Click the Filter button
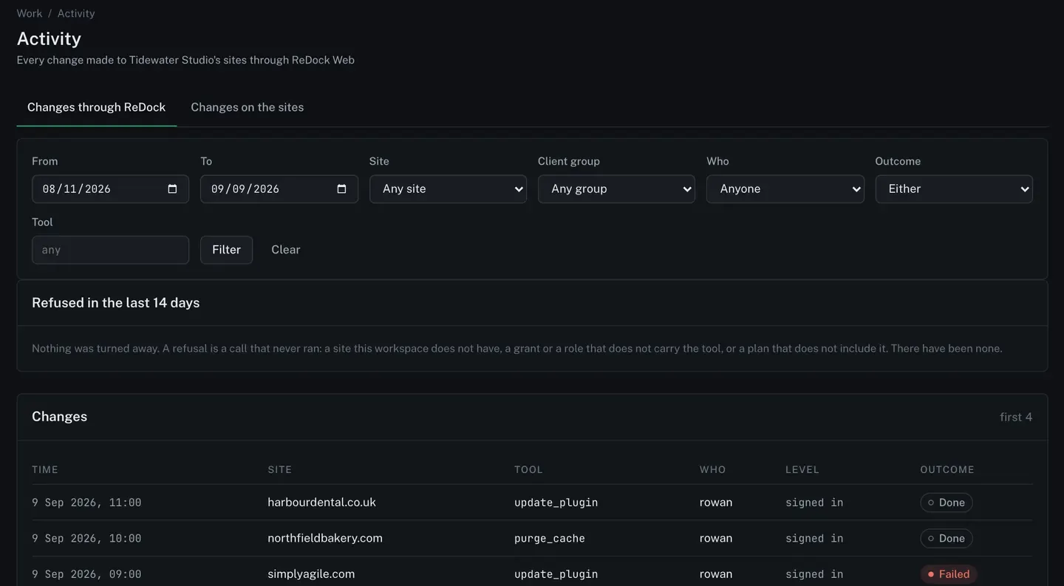 coord(226,250)
